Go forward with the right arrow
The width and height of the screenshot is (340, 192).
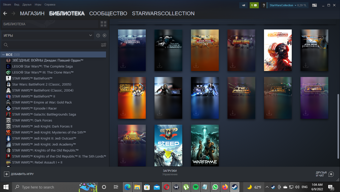(x=13, y=13)
